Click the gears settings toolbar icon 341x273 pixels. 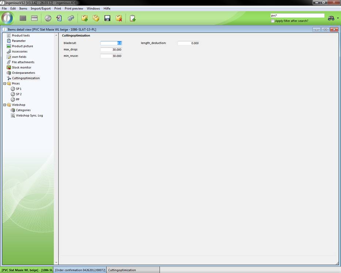[71, 18]
